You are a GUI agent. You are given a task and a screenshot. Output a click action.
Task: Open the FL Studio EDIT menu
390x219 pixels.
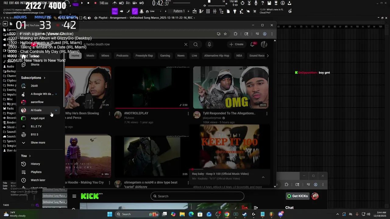[x=12, y=3]
